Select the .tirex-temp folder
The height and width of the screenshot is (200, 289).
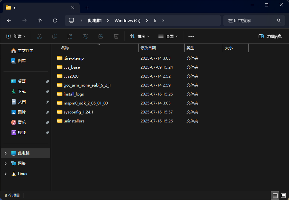[x=74, y=58]
